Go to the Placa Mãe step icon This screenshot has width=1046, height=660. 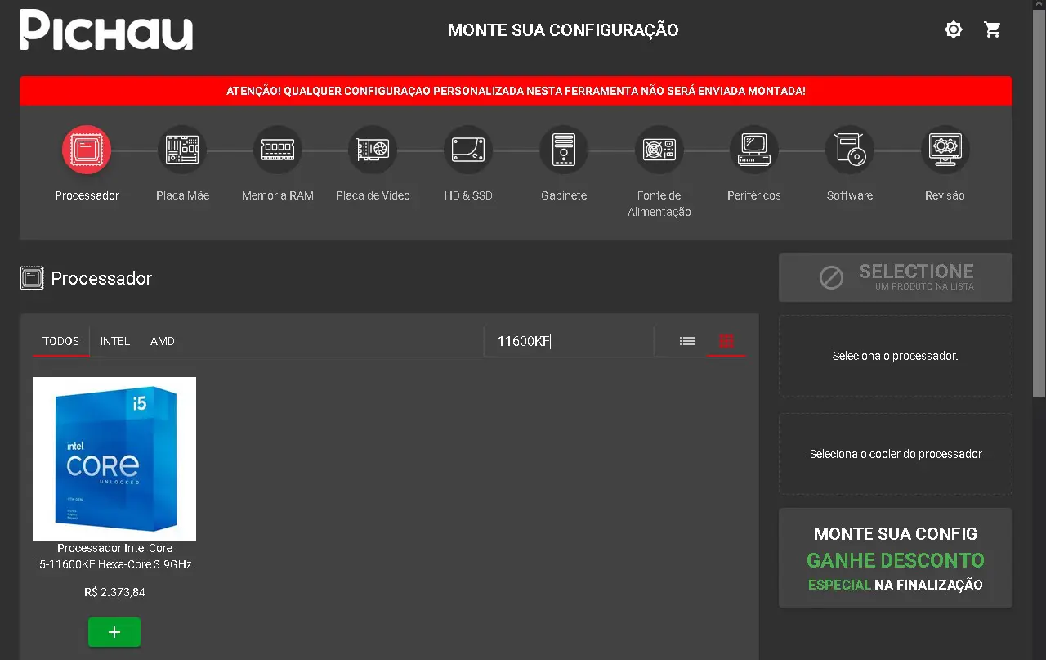pos(182,150)
